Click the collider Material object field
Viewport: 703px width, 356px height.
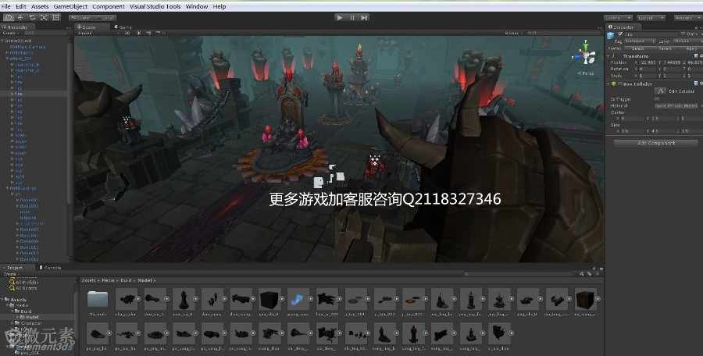click(676, 106)
